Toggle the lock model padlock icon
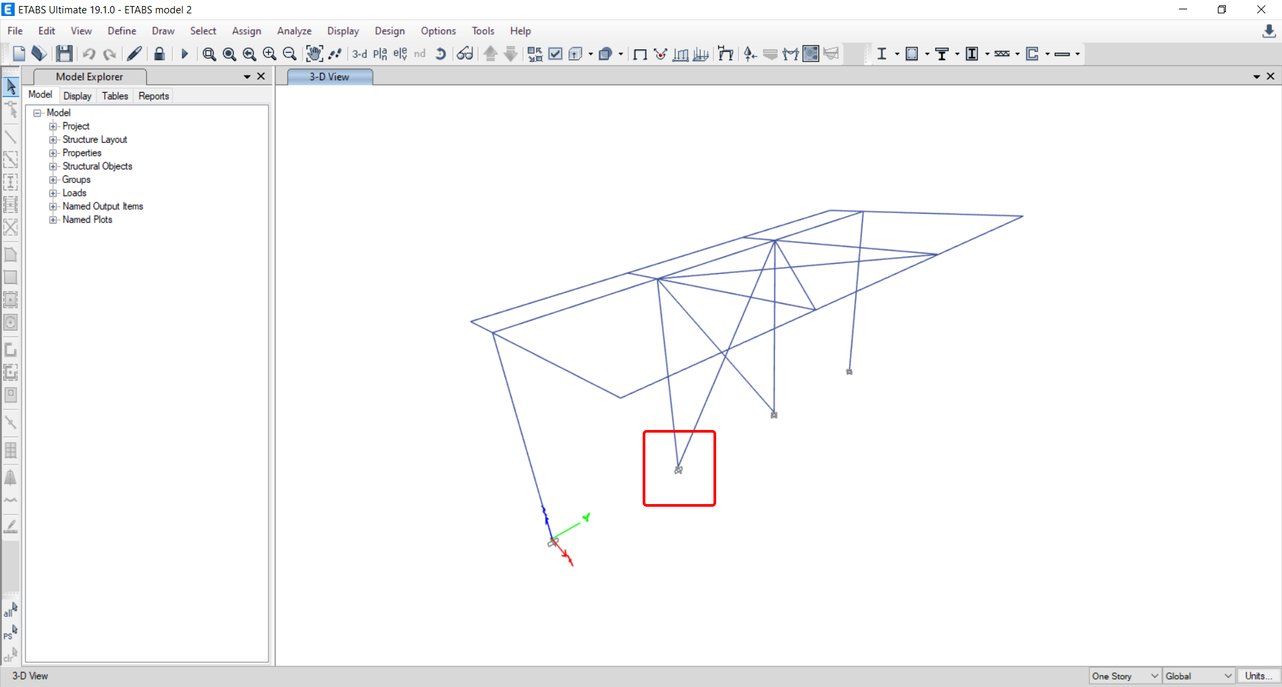Viewport: 1282px width, 687px height. pos(159,54)
